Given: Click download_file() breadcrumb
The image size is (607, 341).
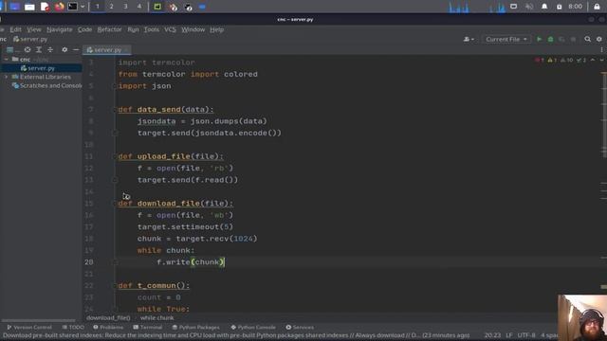Looking at the screenshot, I should pos(108,318).
